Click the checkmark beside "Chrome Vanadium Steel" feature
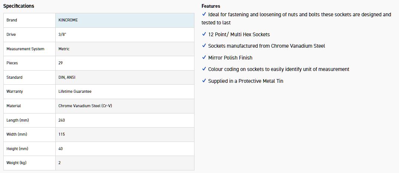The width and height of the screenshot is (399, 173). tap(204, 45)
